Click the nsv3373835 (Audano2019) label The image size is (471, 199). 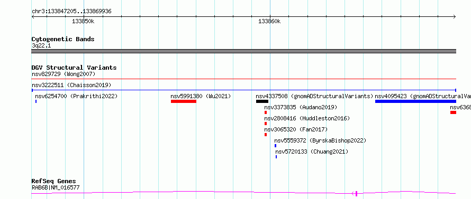point(301,107)
